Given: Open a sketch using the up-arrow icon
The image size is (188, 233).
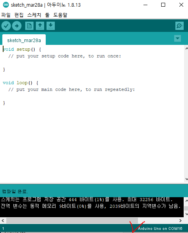Looking at the screenshot, I should coord(40,26).
